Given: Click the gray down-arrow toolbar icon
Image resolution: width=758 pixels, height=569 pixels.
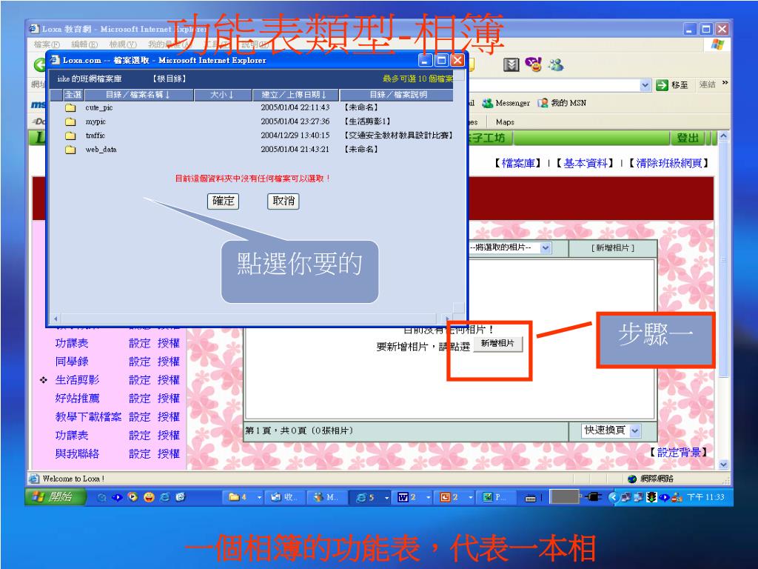Looking at the screenshot, I should point(511,64).
